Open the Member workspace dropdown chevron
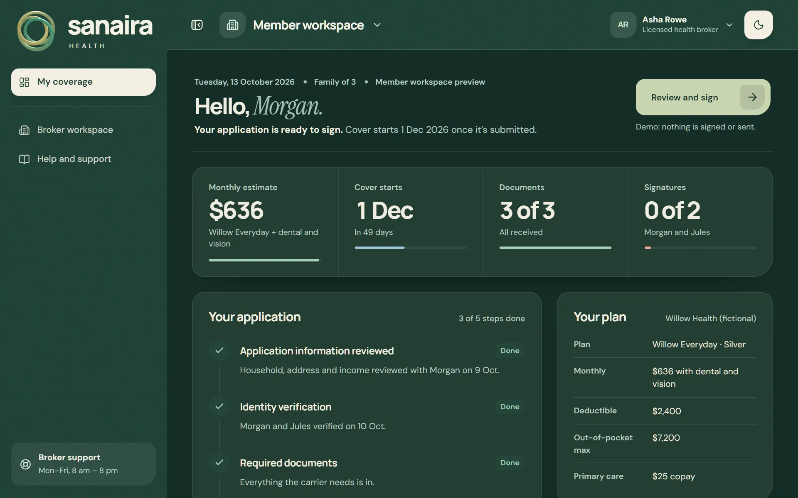The width and height of the screenshot is (798, 498). (377, 25)
